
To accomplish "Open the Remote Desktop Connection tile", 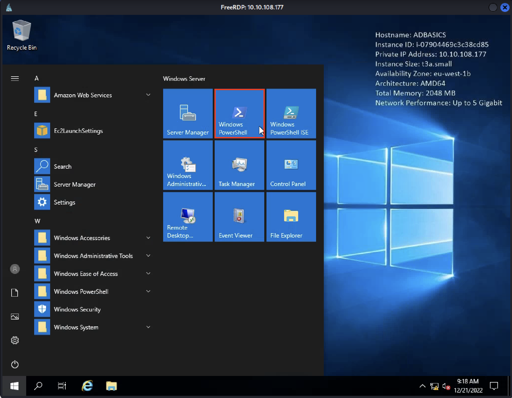I will tap(188, 217).
